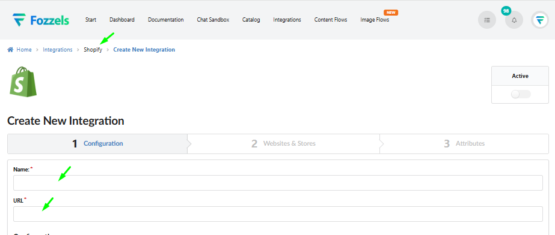Go to Dashboard in navigation
Image resolution: width=555 pixels, height=235 pixels.
[x=122, y=20]
